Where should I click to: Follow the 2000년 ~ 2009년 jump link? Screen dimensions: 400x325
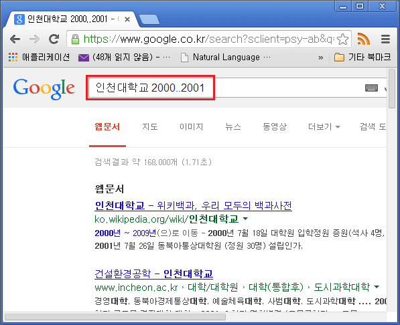pyautogui.click(x=125, y=233)
